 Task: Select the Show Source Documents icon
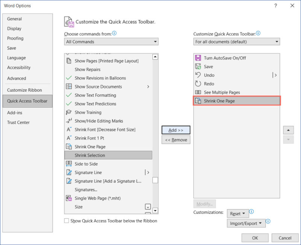(x=70, y=86)
